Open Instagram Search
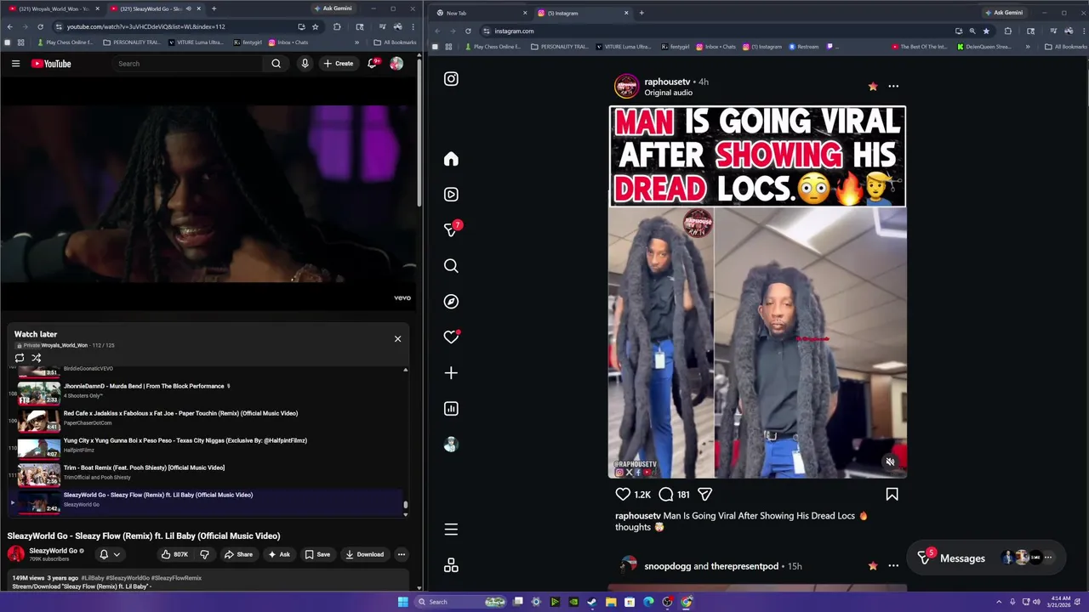This screenshot has width=1089, height=612. point(451,266)
